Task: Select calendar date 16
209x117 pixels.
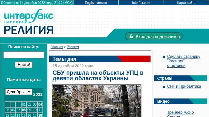Action: [x=29, y=115]
